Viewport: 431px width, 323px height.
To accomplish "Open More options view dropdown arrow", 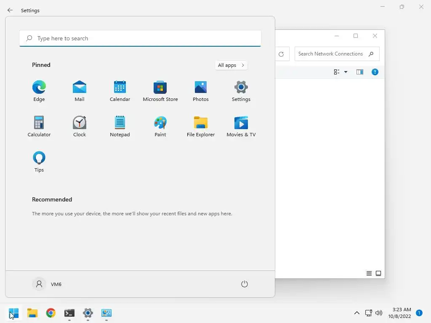I will (x=346, y=72).
